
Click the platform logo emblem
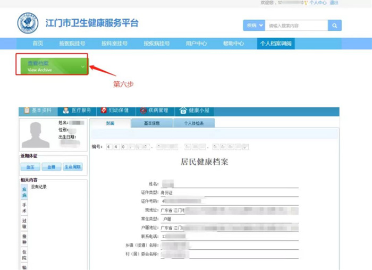tap(28, 24)
